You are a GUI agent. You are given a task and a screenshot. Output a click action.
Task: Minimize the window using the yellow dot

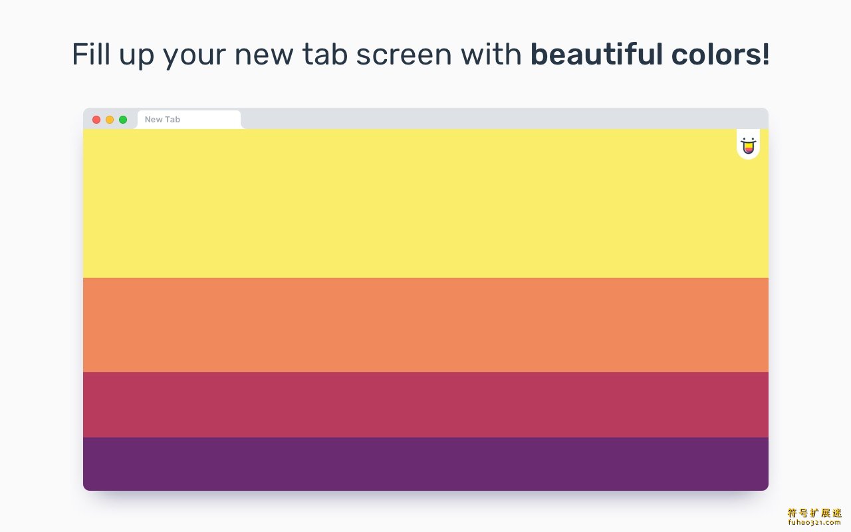tap(110, 120)
